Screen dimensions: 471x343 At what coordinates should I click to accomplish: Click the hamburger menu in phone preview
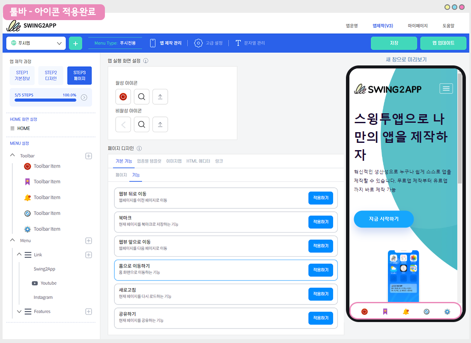(x=446, y=89)
